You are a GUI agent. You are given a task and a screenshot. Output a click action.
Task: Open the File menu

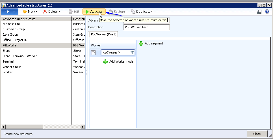(x=10, y=12)
